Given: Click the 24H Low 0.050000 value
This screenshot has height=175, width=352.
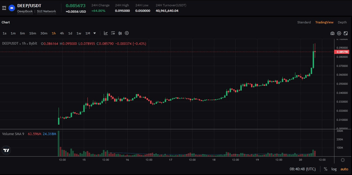Looking at the screenshot, I should pos(143,11).
